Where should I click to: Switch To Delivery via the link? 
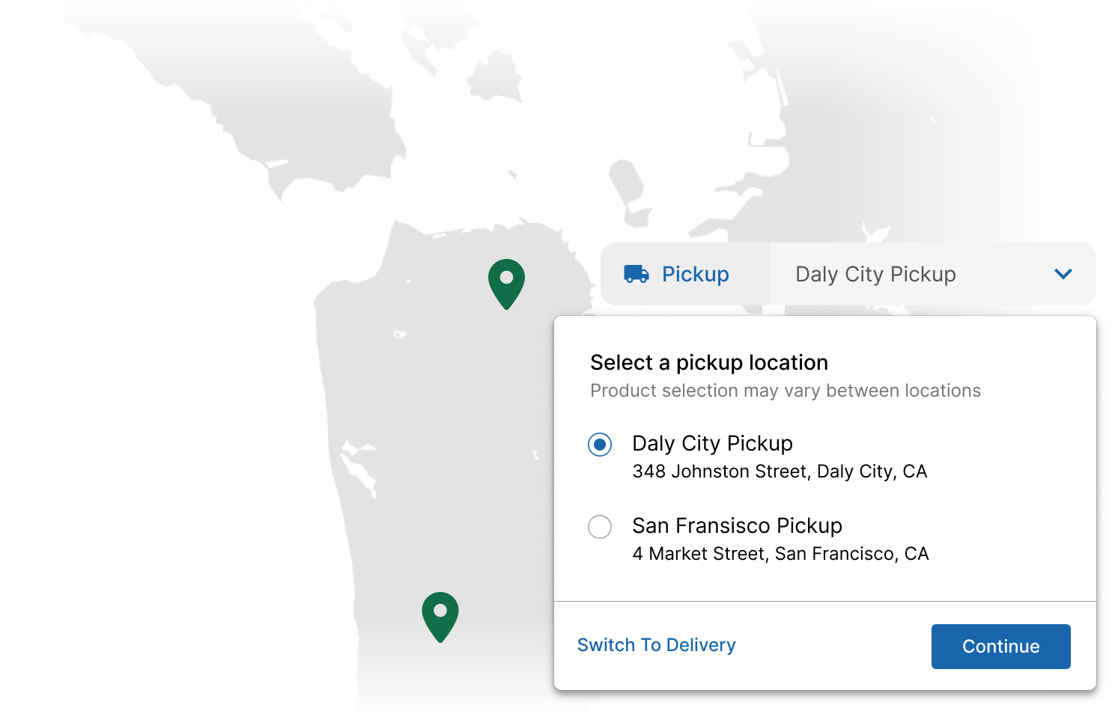(x=657, y=645)
